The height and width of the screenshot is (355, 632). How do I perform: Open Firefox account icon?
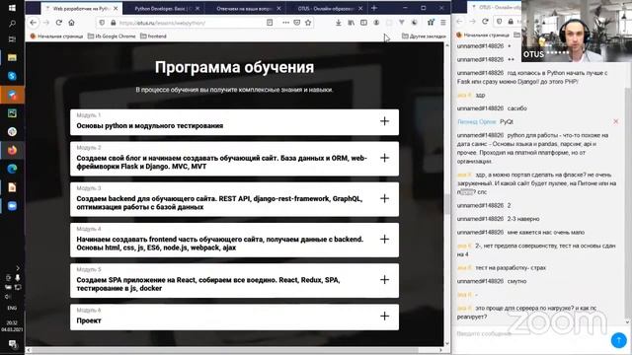[376, 23]
